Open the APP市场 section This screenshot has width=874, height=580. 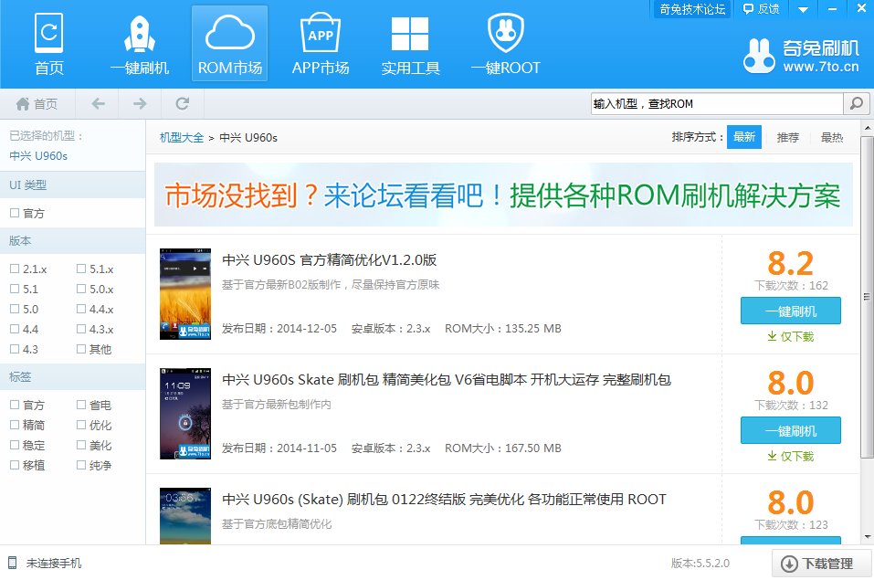tap(320, 41)
